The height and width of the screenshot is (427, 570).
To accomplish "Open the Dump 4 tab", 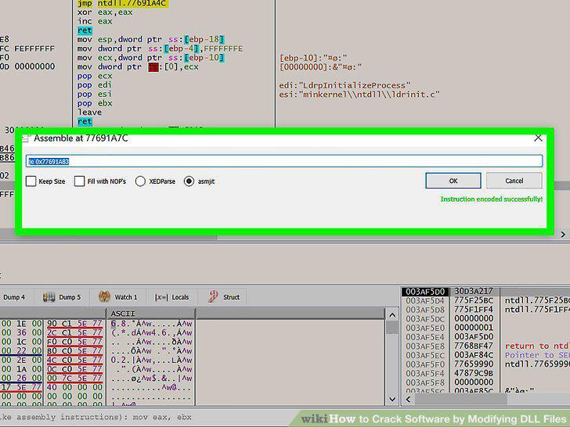I will tap(14, 297).
